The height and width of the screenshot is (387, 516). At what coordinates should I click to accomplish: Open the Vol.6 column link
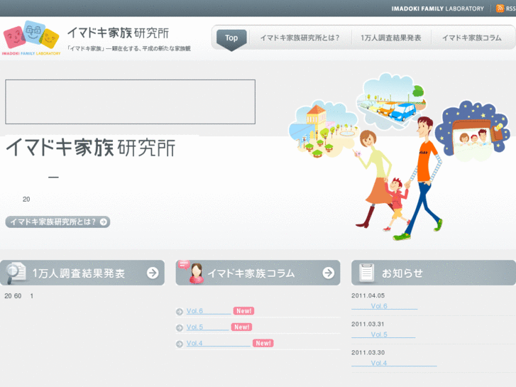coord(209,311)
